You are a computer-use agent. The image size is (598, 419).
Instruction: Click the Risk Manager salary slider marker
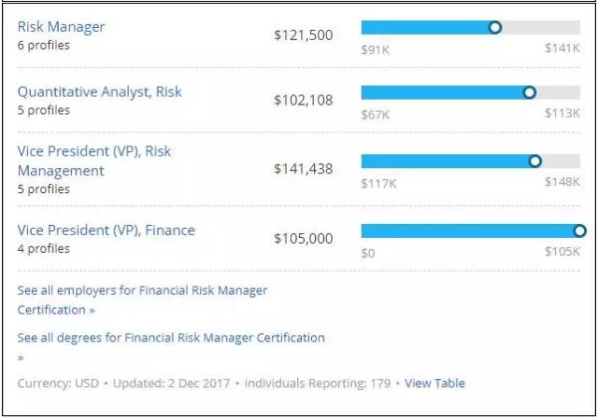coord(495,28)
